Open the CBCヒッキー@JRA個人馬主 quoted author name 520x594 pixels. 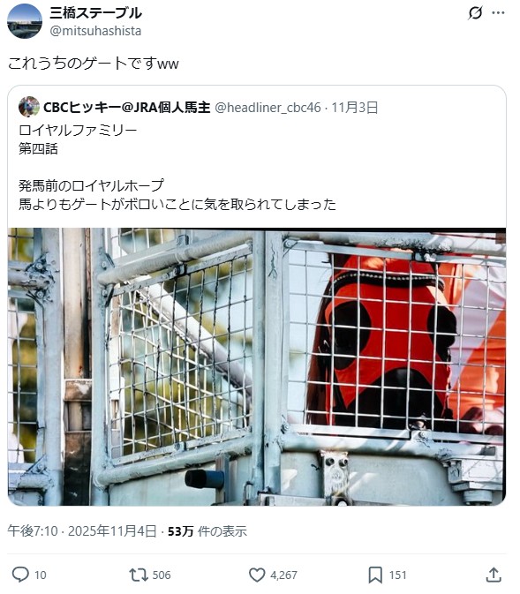(x=126, y=107)
